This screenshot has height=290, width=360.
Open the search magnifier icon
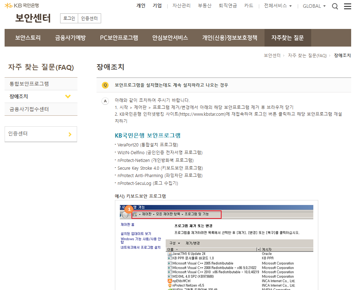click(x=335, y=6)
